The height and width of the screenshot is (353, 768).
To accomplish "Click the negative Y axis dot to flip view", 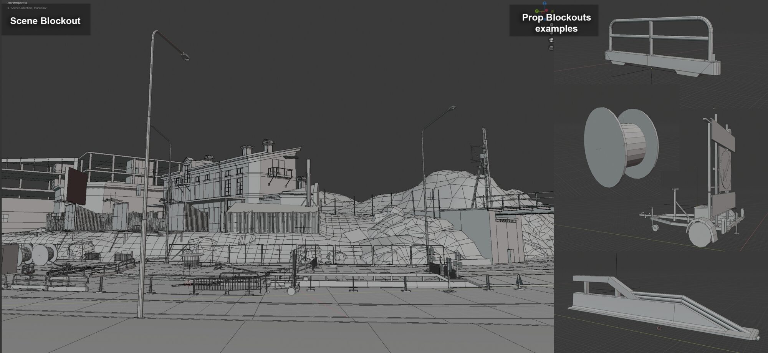I will pyautogui.click(x=553, y=11).
